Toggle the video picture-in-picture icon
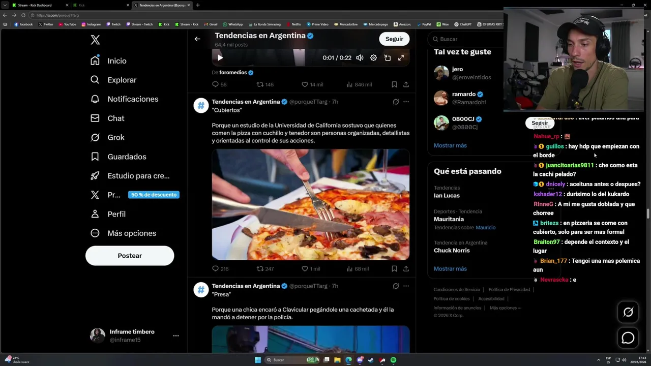Image resolution: width=651 pixels, height=366 pixels. point(387,58)
